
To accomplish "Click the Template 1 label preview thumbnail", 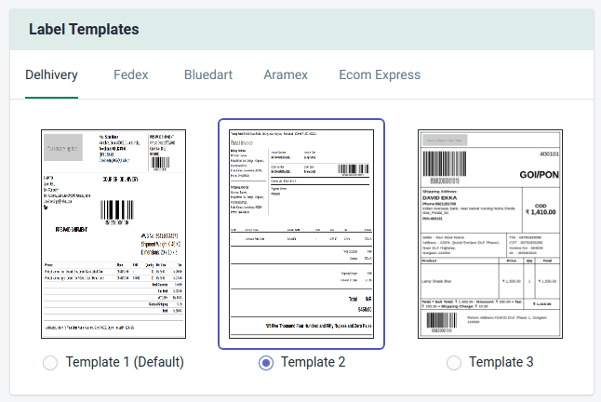I will [114, 234].
